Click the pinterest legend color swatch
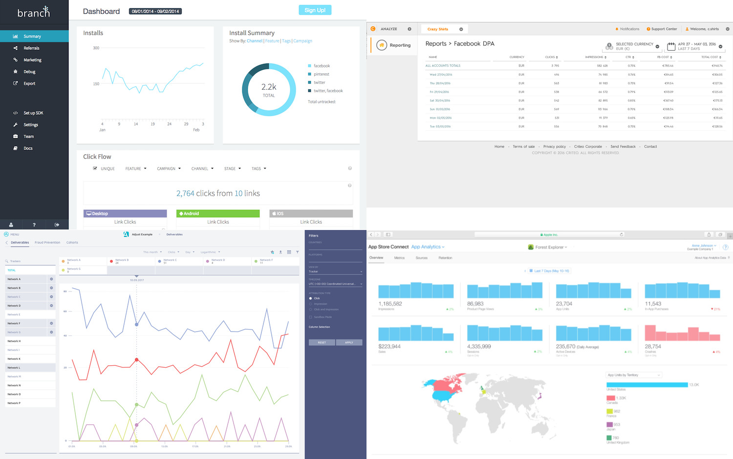The width and height of the screenshot is (733, 459). pyautogui.click(x=309, y=74)
